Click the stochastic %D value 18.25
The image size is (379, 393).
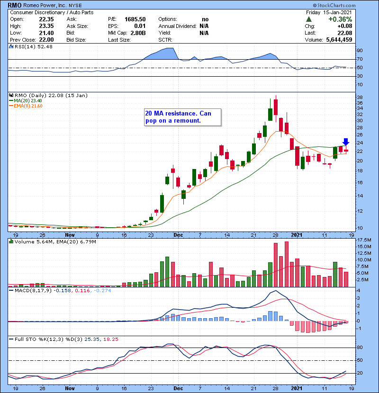[x=110, y=339]
